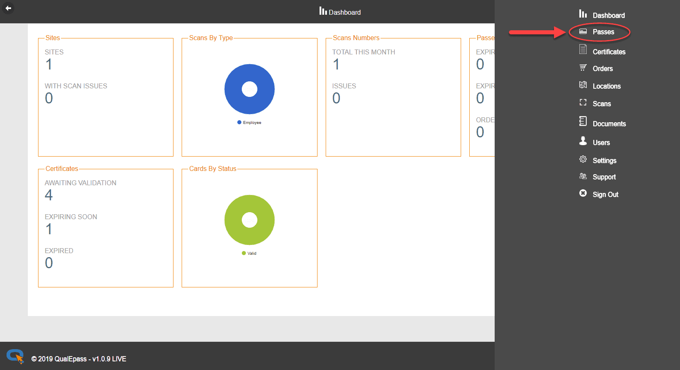Click the Locations map icon
The height and width of the screenshot is (370, 680).
click(583, 85)
